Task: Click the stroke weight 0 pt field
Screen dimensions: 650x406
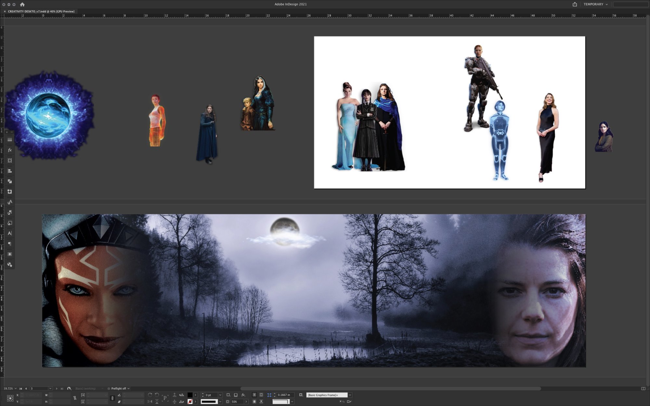Action: point(211,395)
